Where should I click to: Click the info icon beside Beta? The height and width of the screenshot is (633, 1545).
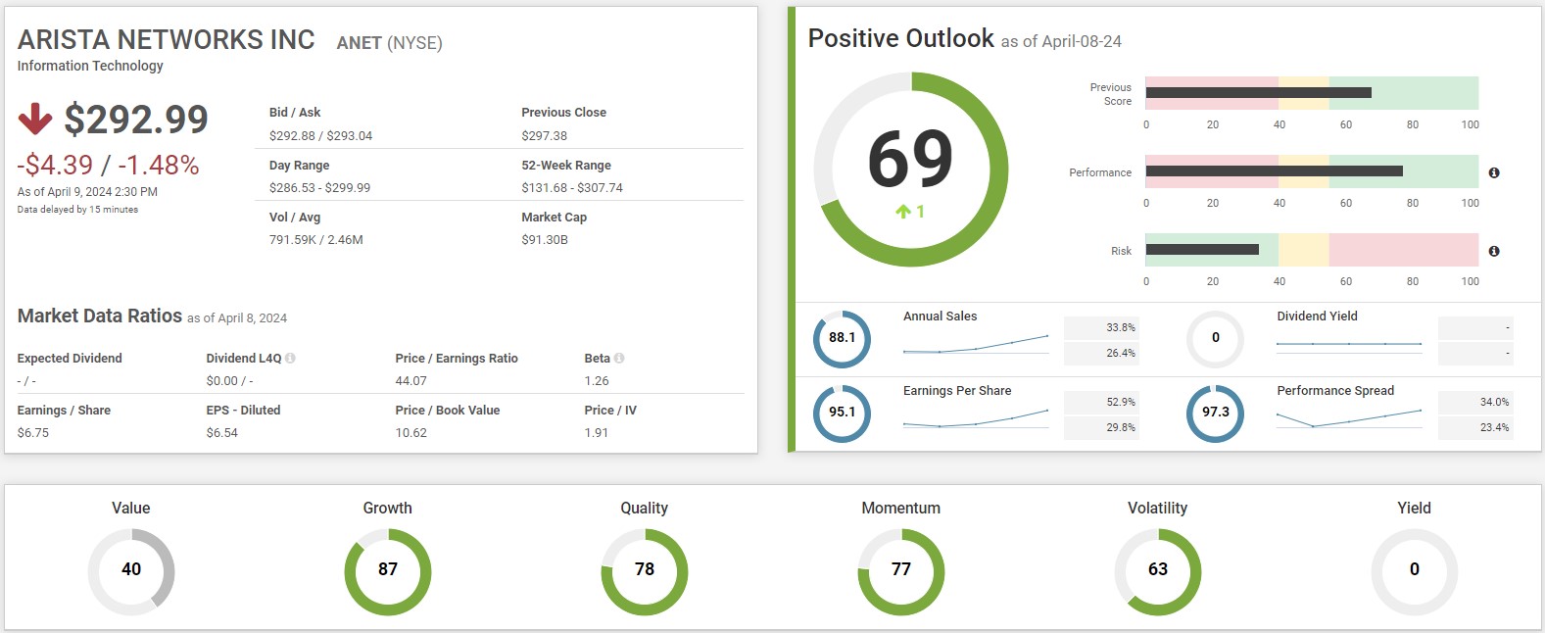(619, 358)
